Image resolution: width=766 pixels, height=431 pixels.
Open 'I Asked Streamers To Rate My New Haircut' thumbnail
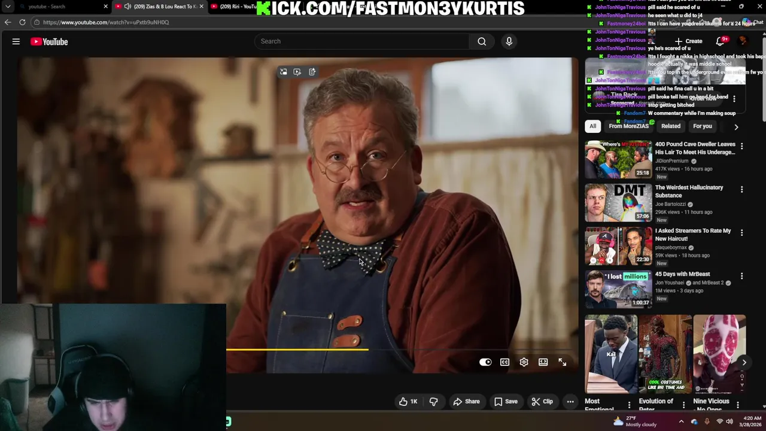tap(618, 246)
